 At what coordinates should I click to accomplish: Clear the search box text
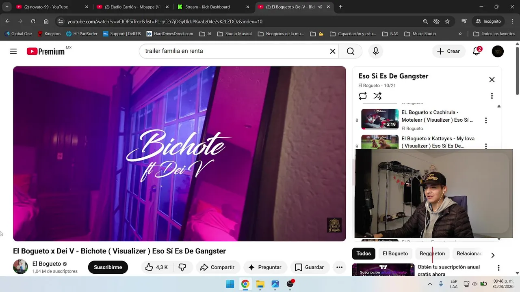(332, 51)
